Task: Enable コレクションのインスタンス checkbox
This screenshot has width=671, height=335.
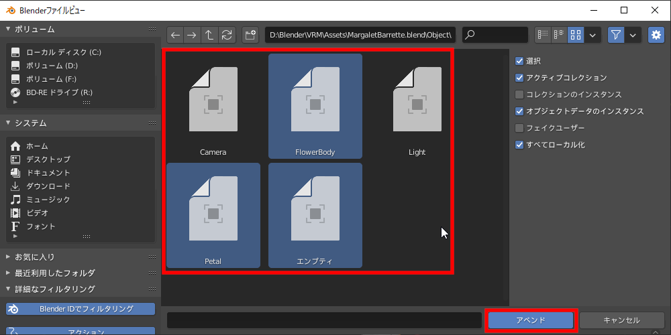Action: (x=519, y=94)
